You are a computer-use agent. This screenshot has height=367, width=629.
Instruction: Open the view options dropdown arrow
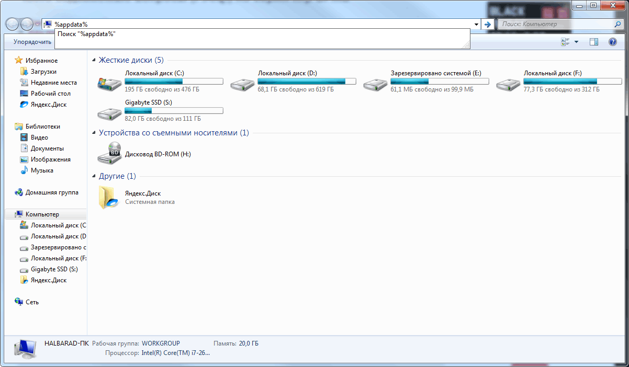pos(576,42)
